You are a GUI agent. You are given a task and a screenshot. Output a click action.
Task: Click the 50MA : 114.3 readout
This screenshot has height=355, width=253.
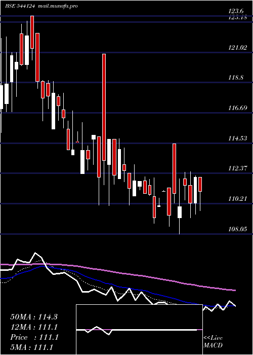tap(34, 317)
